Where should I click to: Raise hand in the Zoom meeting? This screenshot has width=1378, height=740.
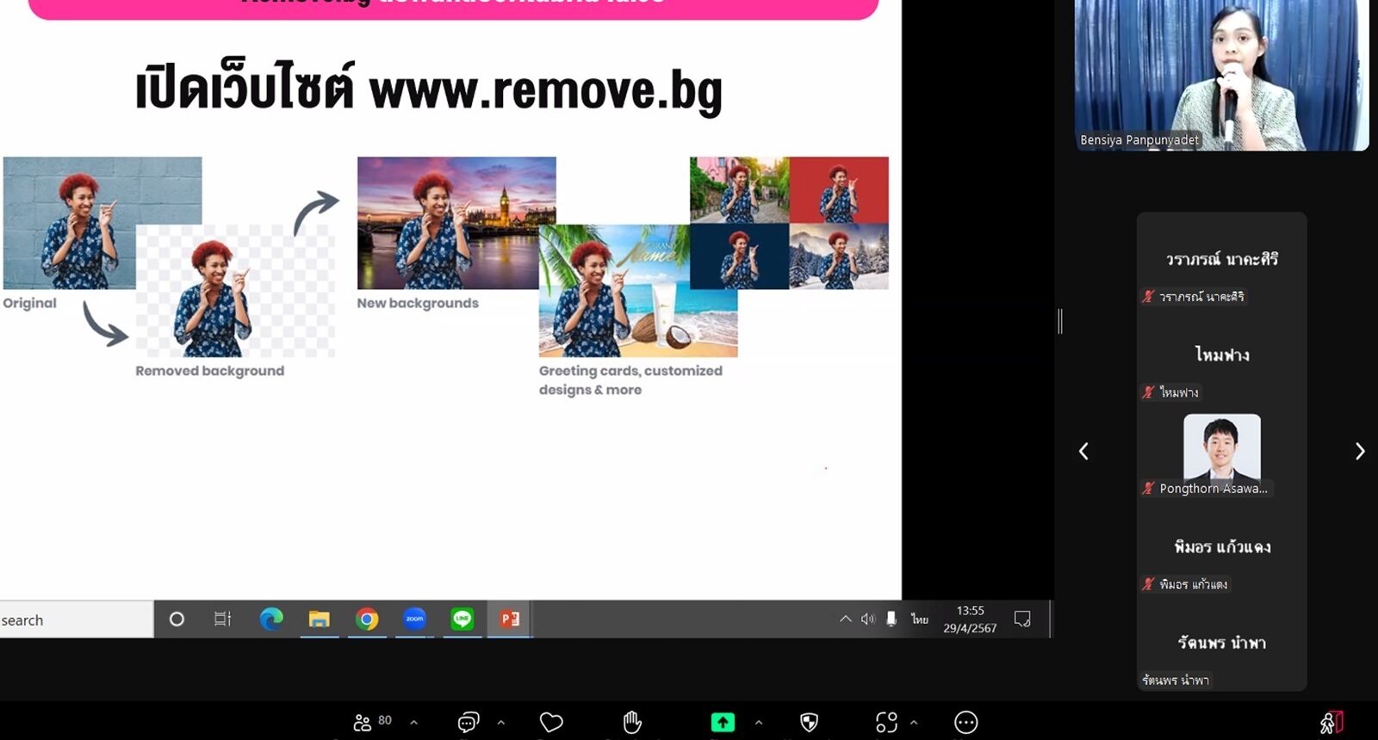click(632, 722)
